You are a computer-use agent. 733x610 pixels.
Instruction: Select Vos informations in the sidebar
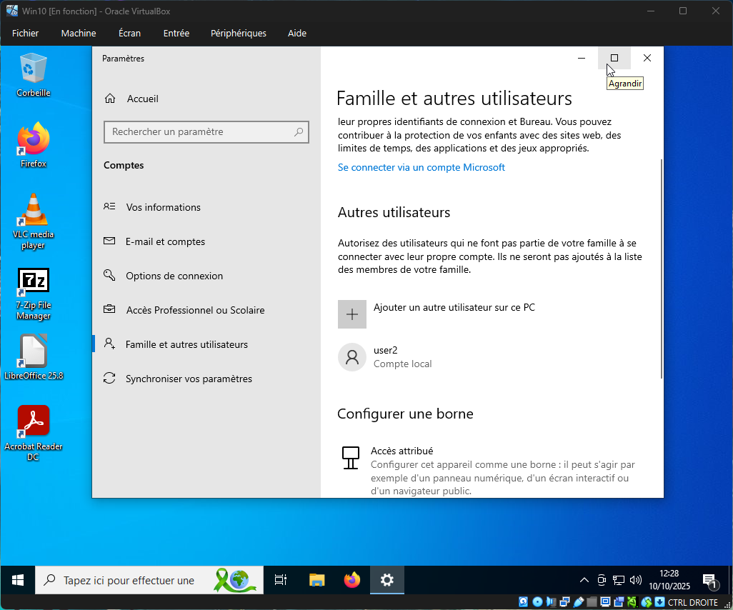tap(163, 207)
